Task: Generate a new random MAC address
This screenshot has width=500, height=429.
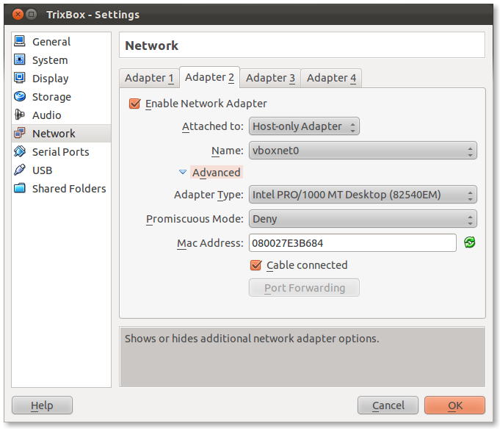Action: pyautogui.click(x=469, y=242)
